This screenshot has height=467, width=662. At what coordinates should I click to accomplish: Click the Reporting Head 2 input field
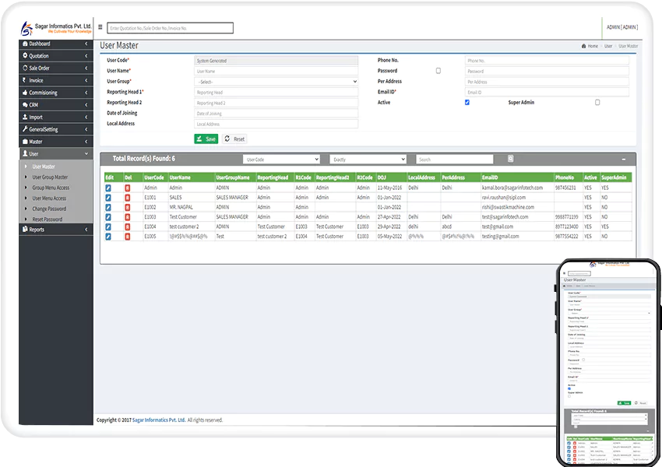[276, 103]
